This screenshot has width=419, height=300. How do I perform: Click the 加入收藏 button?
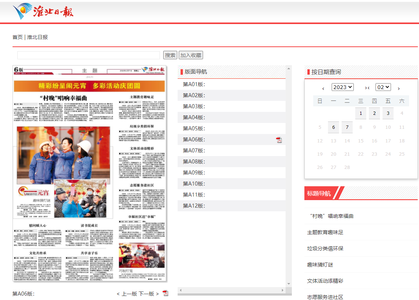[191, 55]
